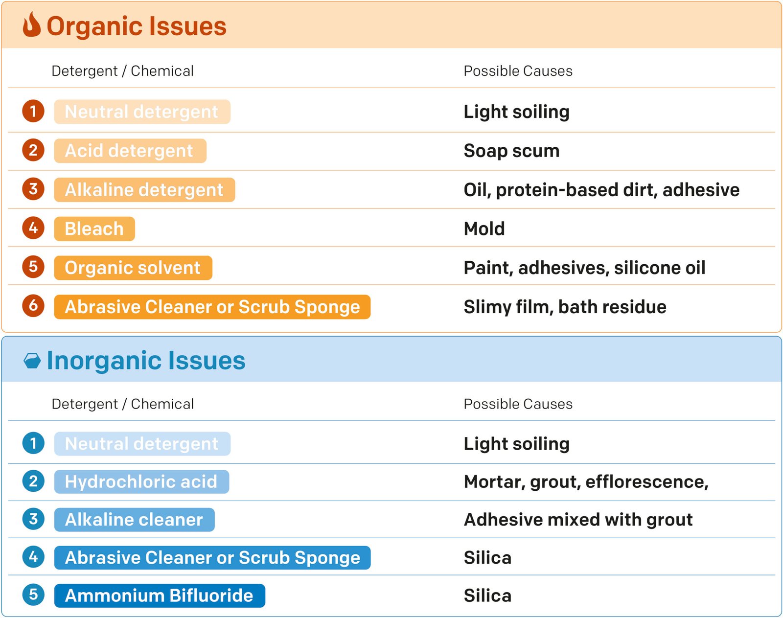This screenshot has width=783, height=618.
Task: Click organic number 1 circle badge
Action: pyautogui.click(x=33, y=111)
